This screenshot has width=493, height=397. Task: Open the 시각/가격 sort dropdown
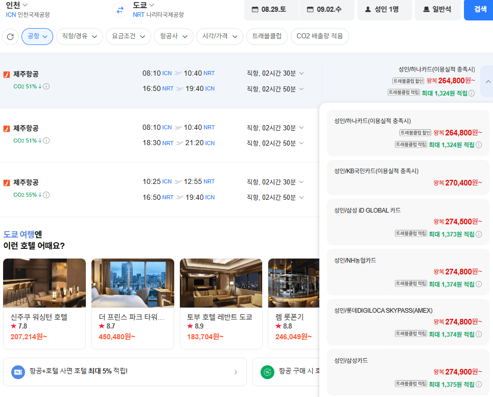tap(220, 36)
